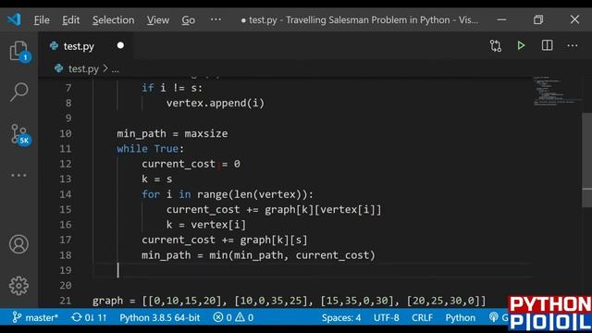Run Python file with green play button
The image size is (592, 333).
521,45
